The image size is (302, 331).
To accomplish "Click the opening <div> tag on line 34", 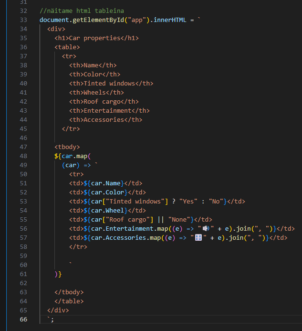I will click(56, 29).
